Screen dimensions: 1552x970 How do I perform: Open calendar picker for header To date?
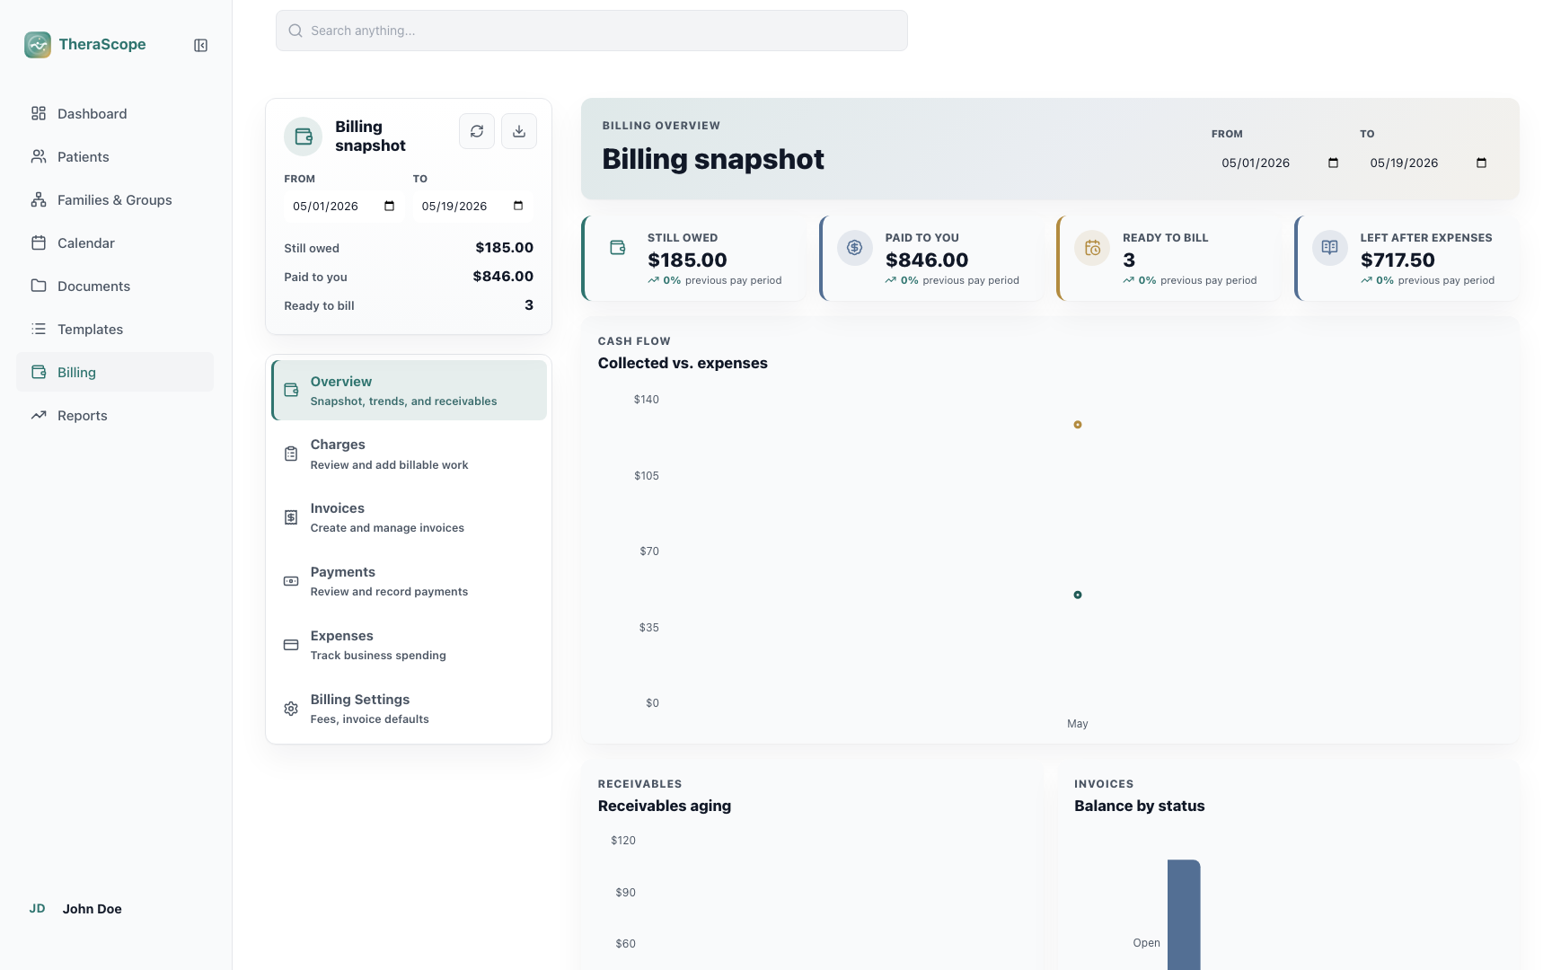click(x=1482, y=163)
